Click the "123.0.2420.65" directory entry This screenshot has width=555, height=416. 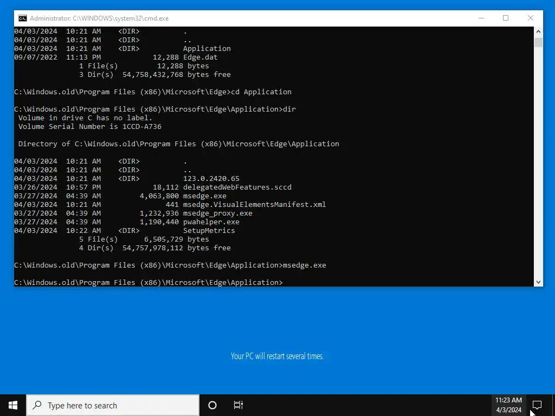point(211,179)
